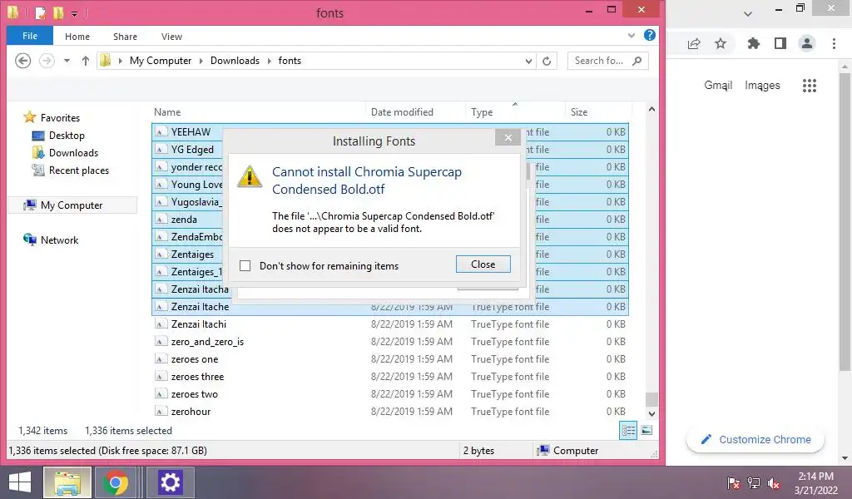Go up one folder level
The height and width of the screenshot is (499, 852).
tap(86, 61)
